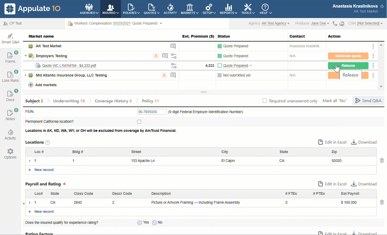Click the phone icon next to Producer
The height and width of the screenshot is (235, 387).
tap(335, 23)
